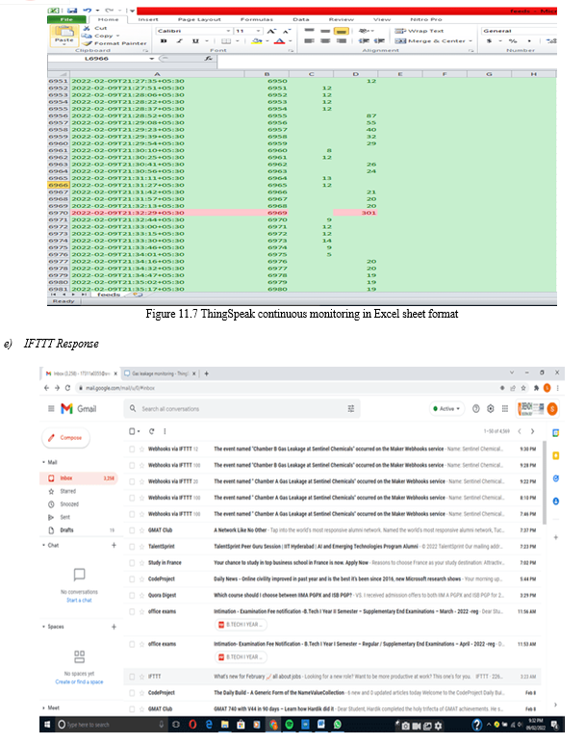
Task: Select Excel column A header
Action: [157, 74]
